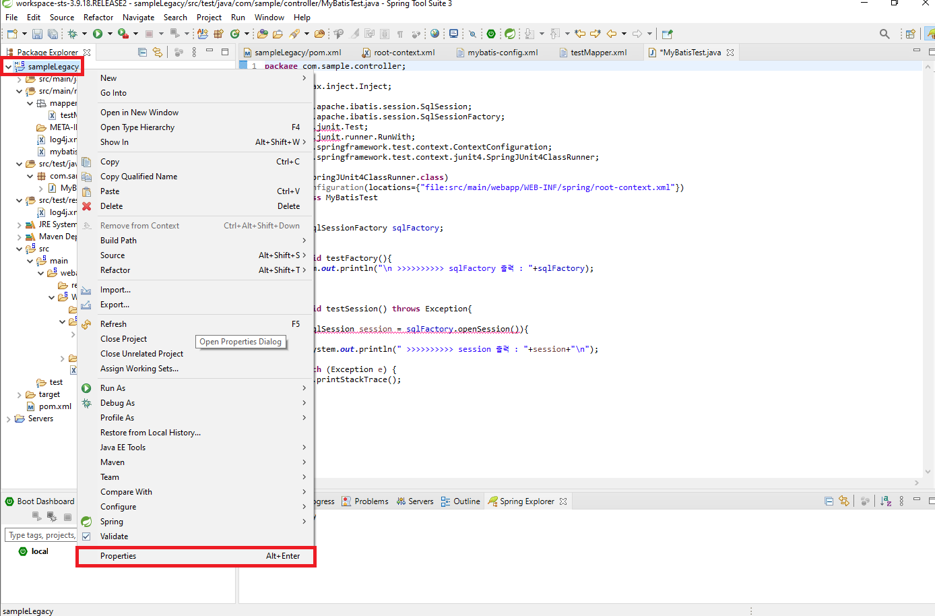
Task: Click the web browser globe toolbar icon
Action: tap(434, 34)
